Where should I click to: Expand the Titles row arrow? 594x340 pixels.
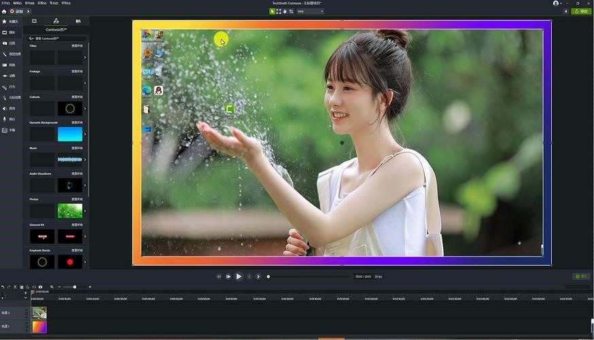(85, 58)
